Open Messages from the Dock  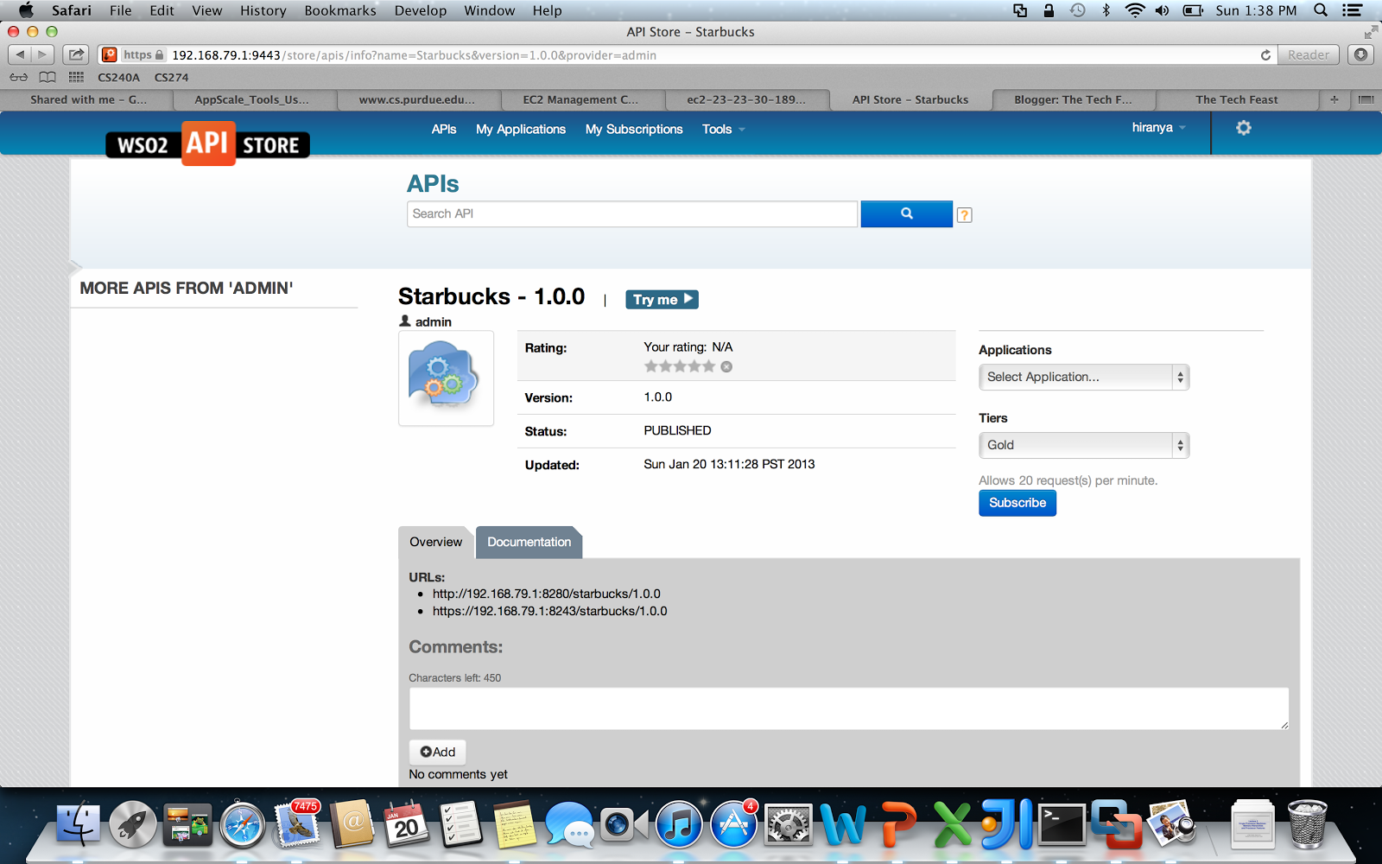pos(569,826)
